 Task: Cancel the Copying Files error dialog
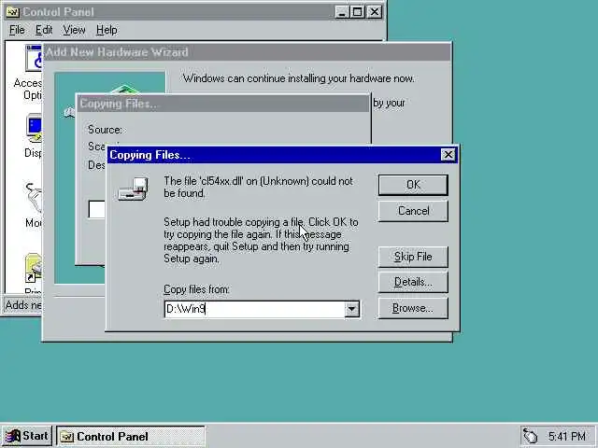tap(413, 211)
